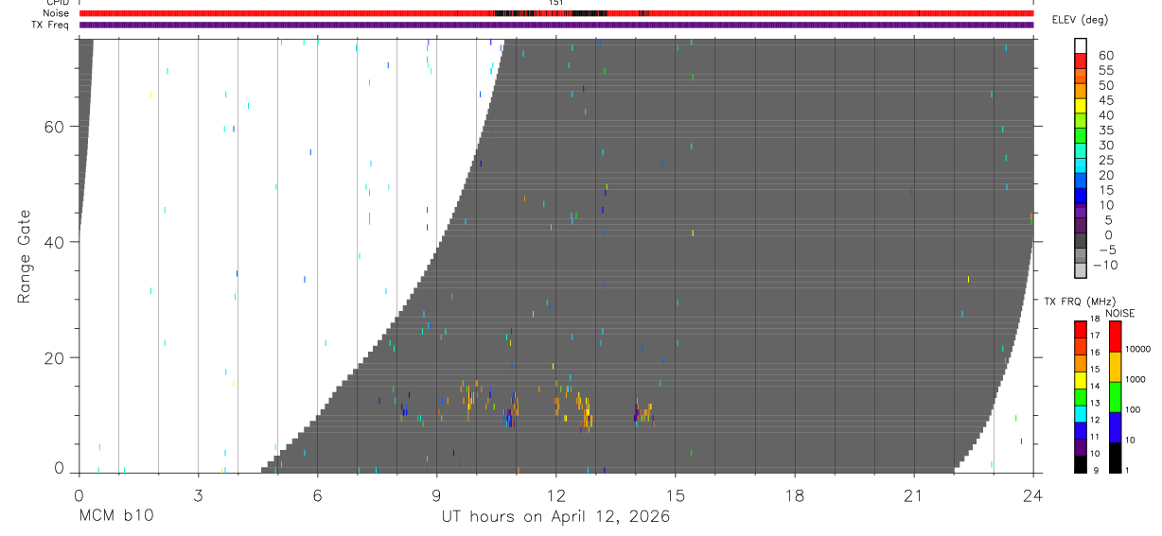Click the Range Gate tick label '60'
Viewport: 1162px width, 536px height.
pyautogui.click(x=56, y=127)
